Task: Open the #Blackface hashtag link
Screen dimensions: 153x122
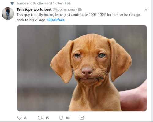Action: pyautogui.click(x=55, y=20)
